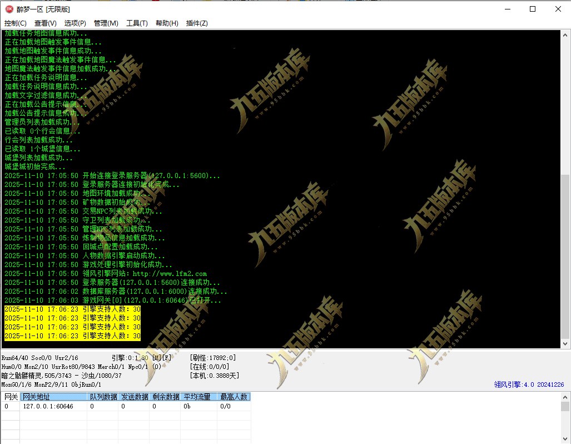Click the 平均流量 column header
The height and width of the screenshot is (444, 571).
click(x=199, y=397)
